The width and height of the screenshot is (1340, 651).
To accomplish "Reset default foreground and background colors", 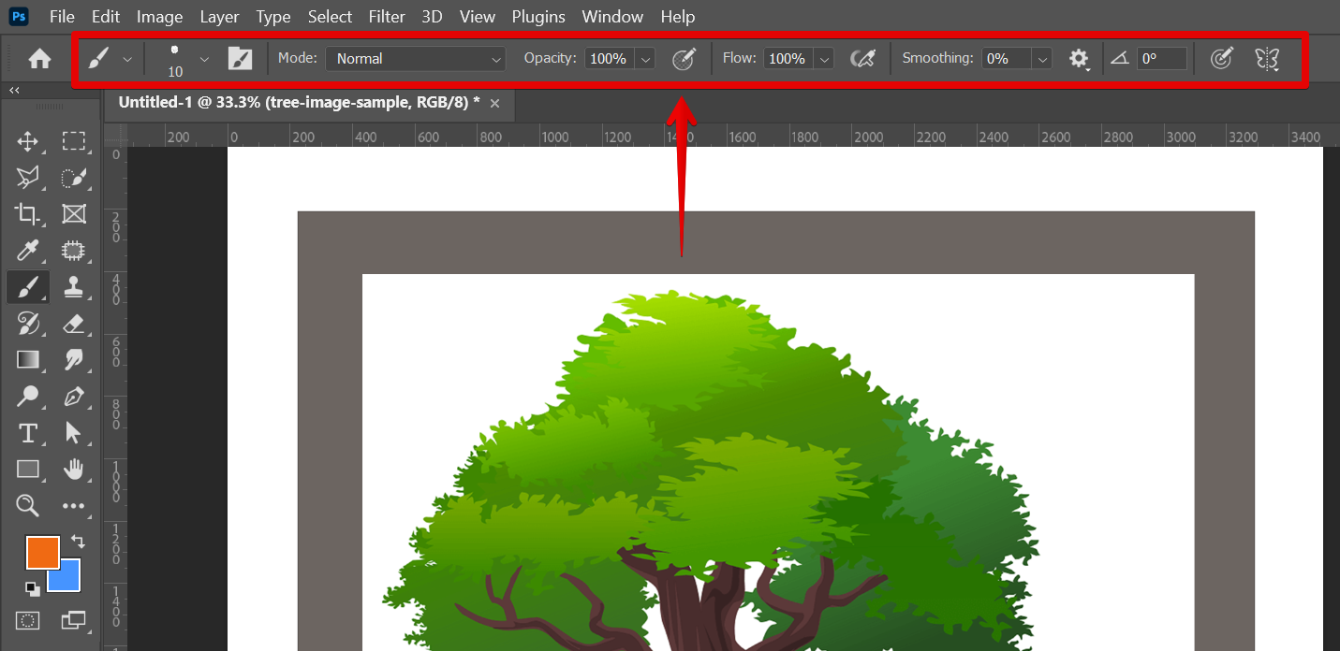I will [x=33, y=588].
